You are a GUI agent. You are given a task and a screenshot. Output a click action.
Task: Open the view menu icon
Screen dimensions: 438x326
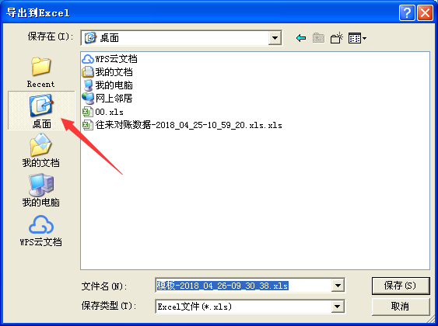357,38
